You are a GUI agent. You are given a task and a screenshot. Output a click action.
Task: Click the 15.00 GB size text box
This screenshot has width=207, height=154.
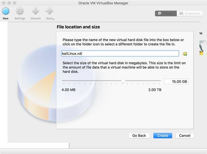coord(176,81)
